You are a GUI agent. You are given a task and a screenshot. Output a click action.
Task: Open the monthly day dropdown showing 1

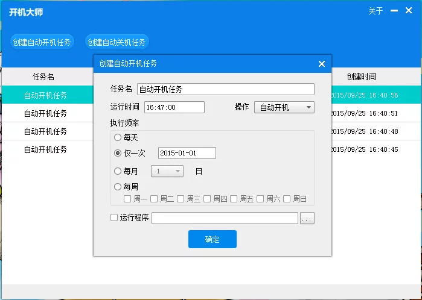coord(167,171)
